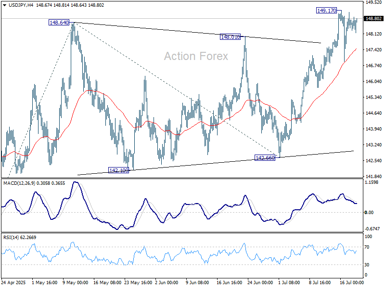Expand the chart symbol dropdown arrow
Viewport: 385px width, 288px height.
pyautogui.click(x=5, y=6)
